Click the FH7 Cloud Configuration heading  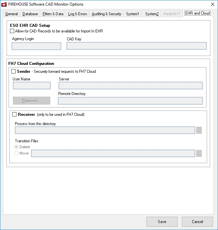[x=31, y=64]
